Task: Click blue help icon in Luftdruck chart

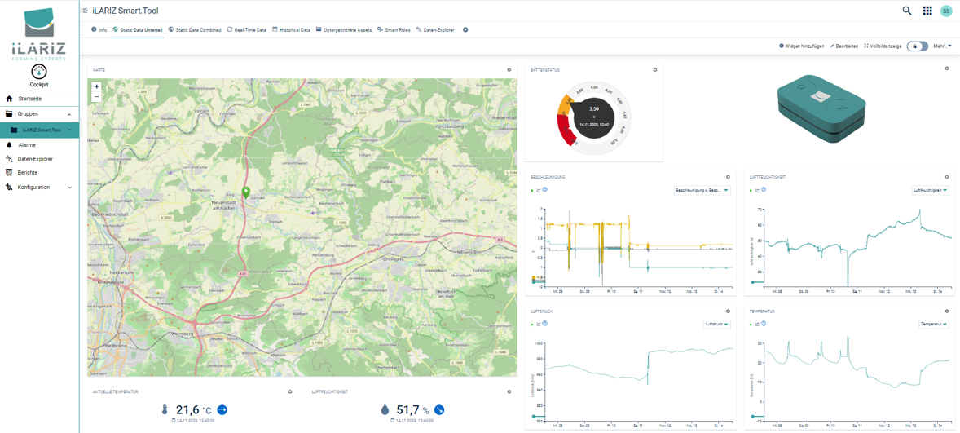Action: click(x=545, y=324)
